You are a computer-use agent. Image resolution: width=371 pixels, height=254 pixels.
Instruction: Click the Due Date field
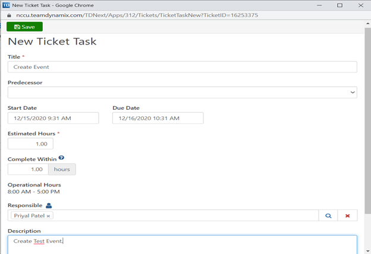coord(158,118)
